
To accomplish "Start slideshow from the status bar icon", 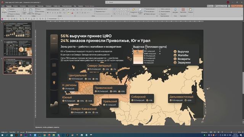I will [222, 132].
